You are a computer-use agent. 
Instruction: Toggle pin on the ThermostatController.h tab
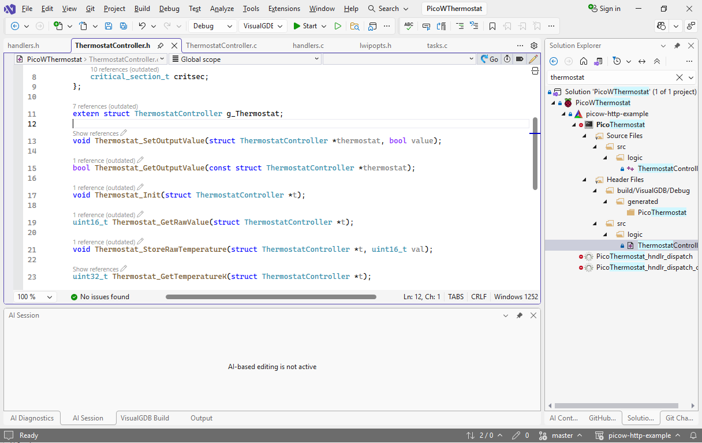pyautogui.click(x=160, y=46)
